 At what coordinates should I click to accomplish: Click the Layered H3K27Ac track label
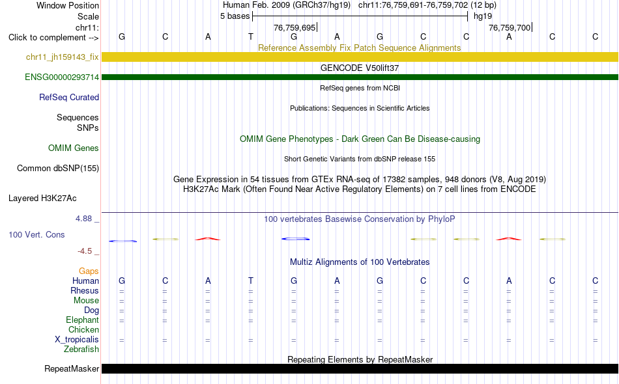click(42, 199)
